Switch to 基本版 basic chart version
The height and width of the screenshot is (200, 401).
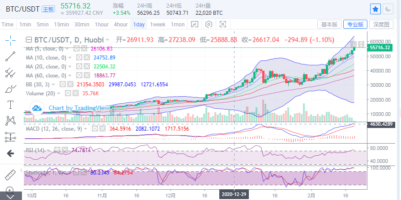(329, 24)
